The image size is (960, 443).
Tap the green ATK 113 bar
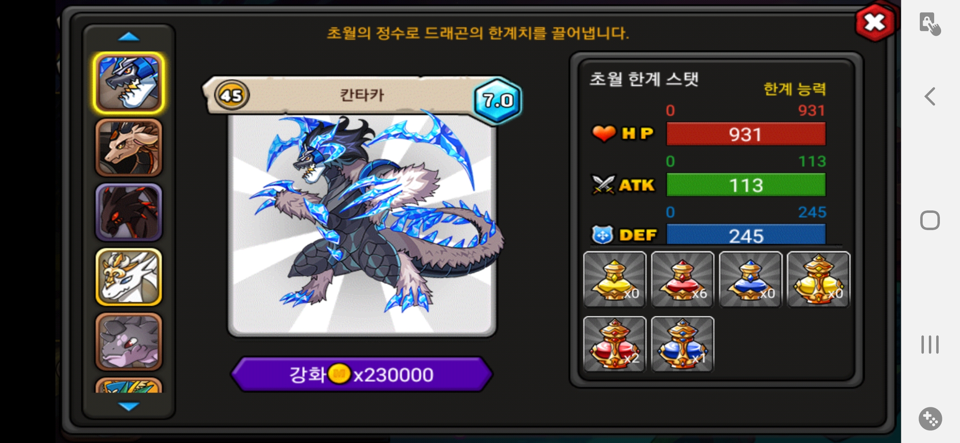(746, 185)
